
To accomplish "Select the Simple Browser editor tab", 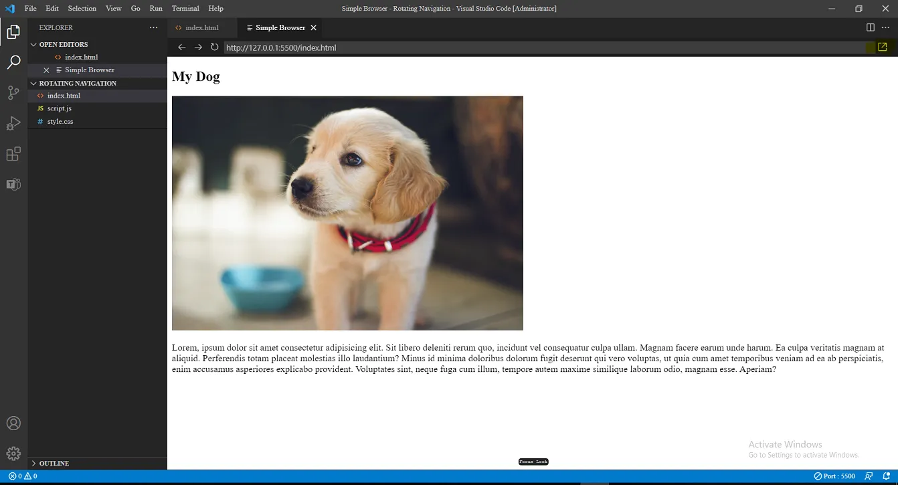I will coord(280,28).
